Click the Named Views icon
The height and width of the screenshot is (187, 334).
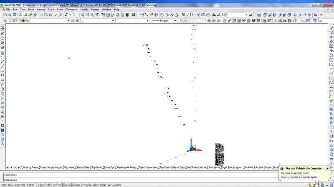(x=259, y=15)
